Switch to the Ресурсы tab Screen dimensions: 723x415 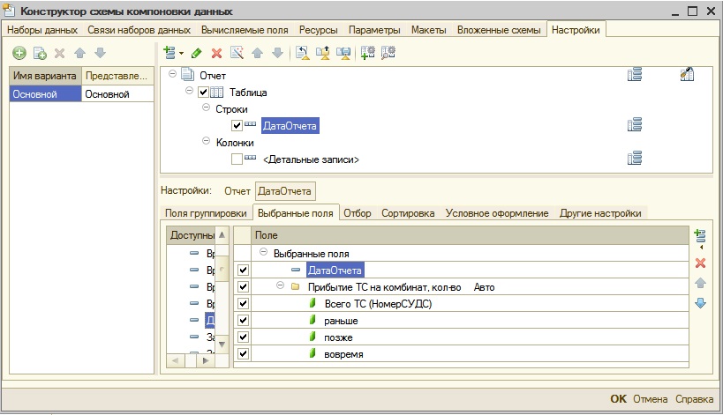pyautogui.click(x=318, y=30)
